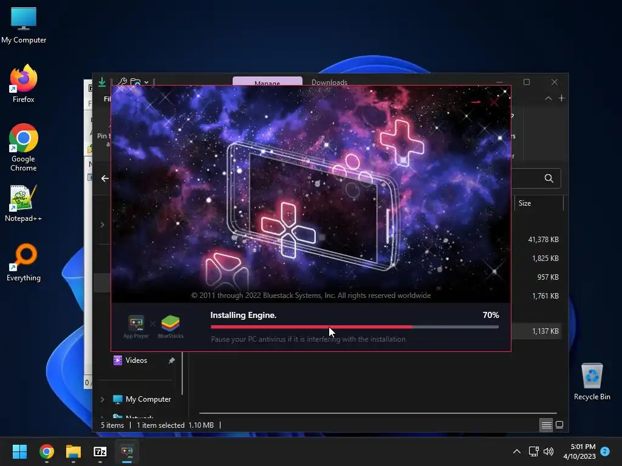Click the Installing Engine status text

tap(243, 315)
